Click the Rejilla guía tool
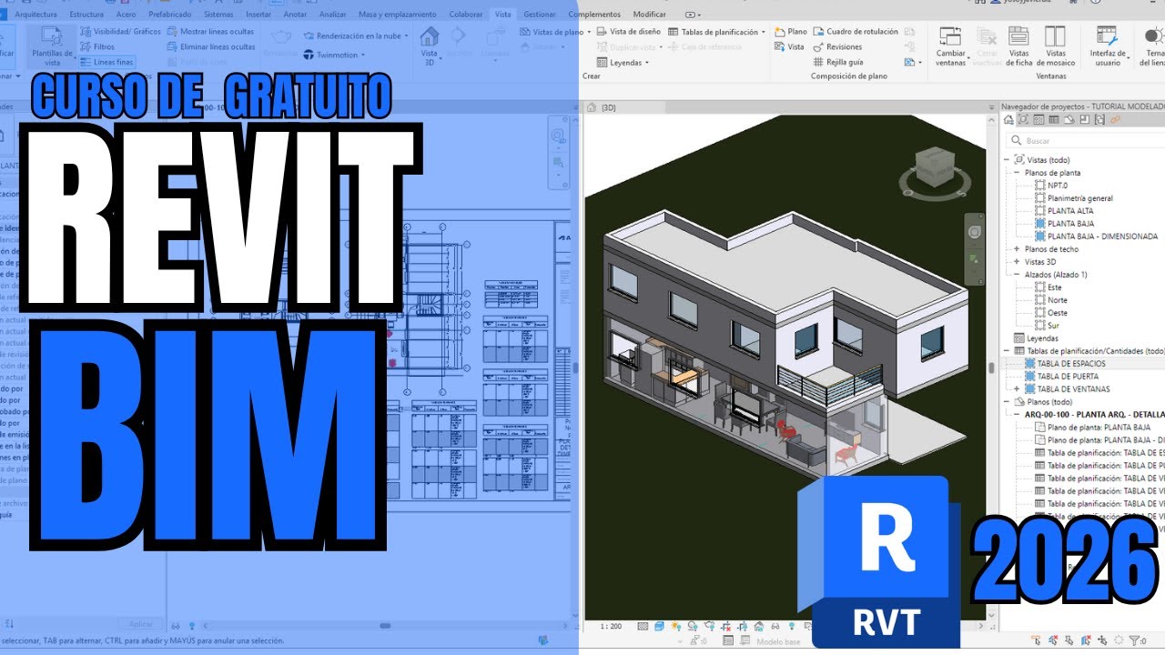The image size is (1165, 655). [x=838, y=63]
